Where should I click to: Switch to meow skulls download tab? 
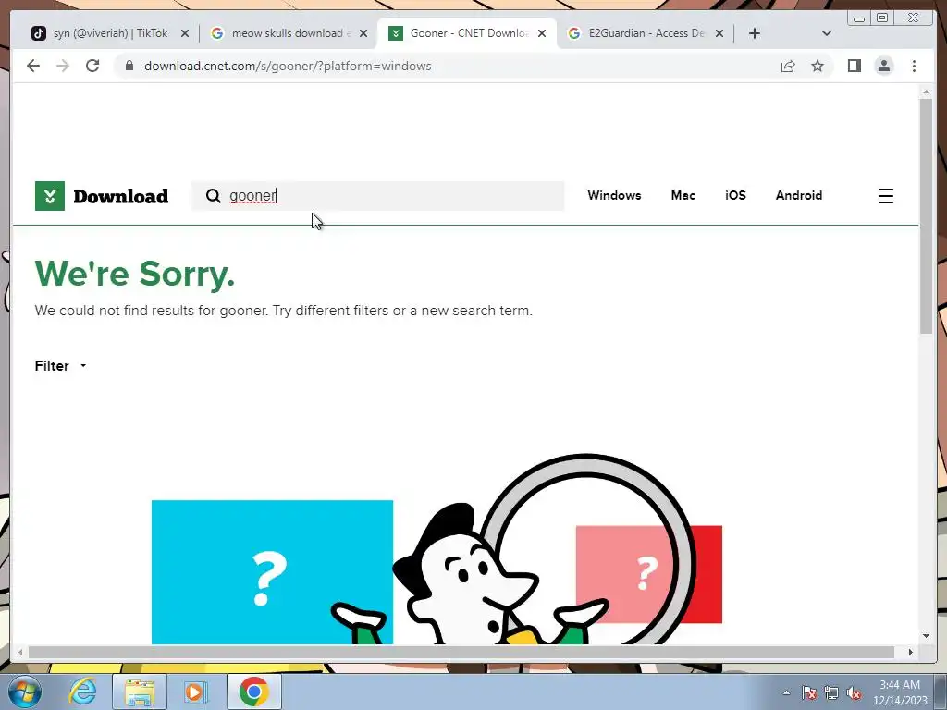tap(289, 33)
